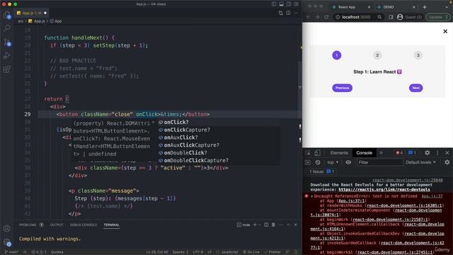The height and width of the screenshot is (255, 453).
Task: Maximize the panel with the up chevron
Action: pos(288,225)
